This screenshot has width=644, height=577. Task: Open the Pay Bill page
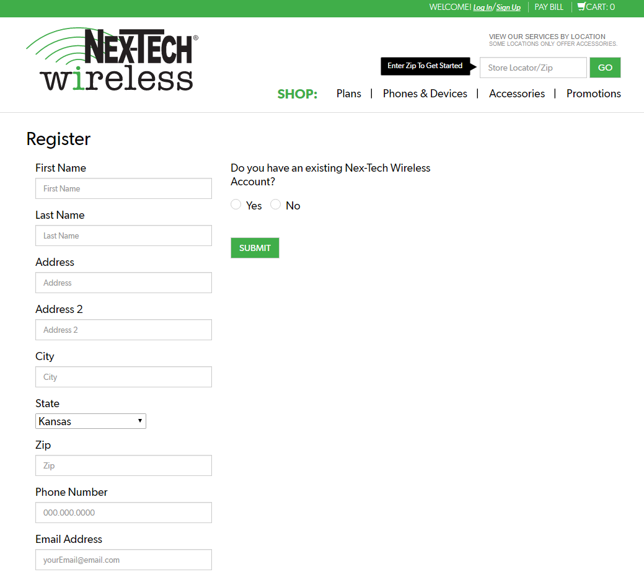(x=549, y=7)
